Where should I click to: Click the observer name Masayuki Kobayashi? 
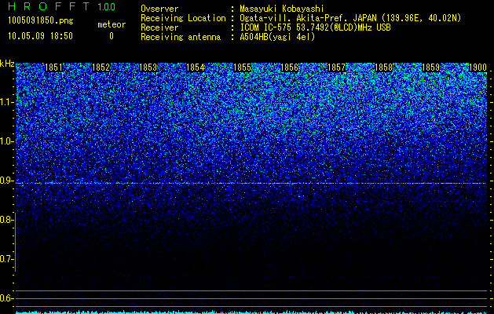point(282,9)
